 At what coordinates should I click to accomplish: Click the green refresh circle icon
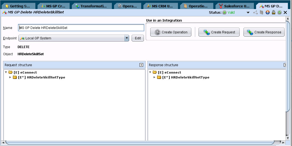[279, 13]
